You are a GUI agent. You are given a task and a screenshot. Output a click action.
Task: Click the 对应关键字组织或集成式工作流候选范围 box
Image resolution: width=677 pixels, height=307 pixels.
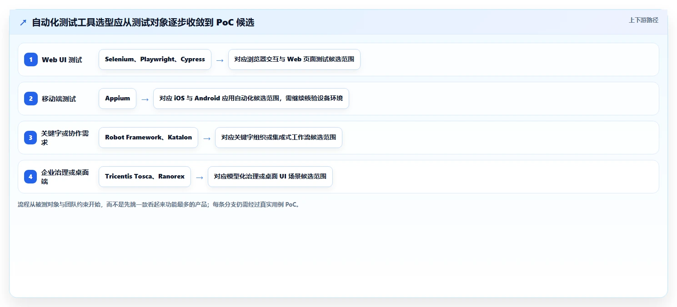[x=279, y=138]
